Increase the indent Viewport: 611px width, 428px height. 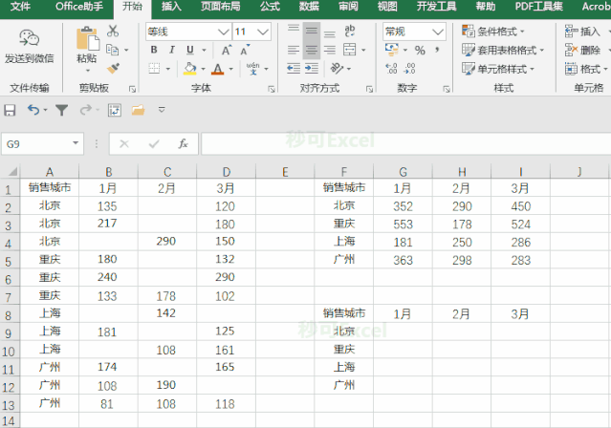click(x=312, y=69)
